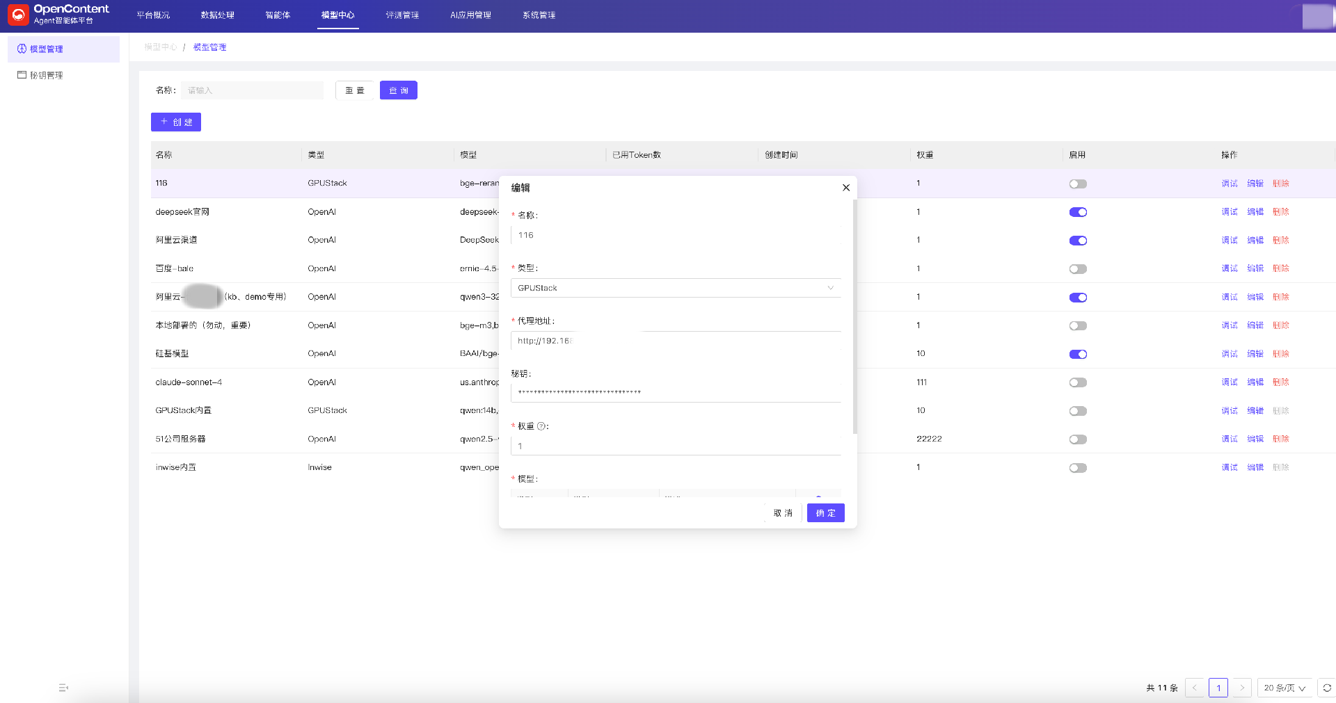Disable the 硅基模型 switch
Screen dimensions: 1336x703
click(x=1078, y=354)
